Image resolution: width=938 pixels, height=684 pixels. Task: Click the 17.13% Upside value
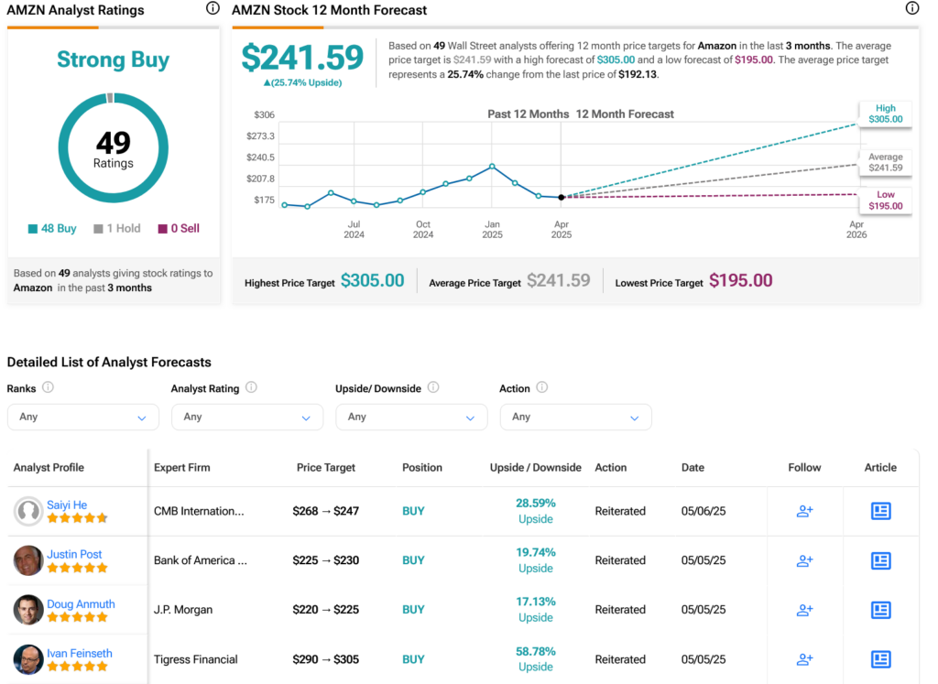point(535,609)
